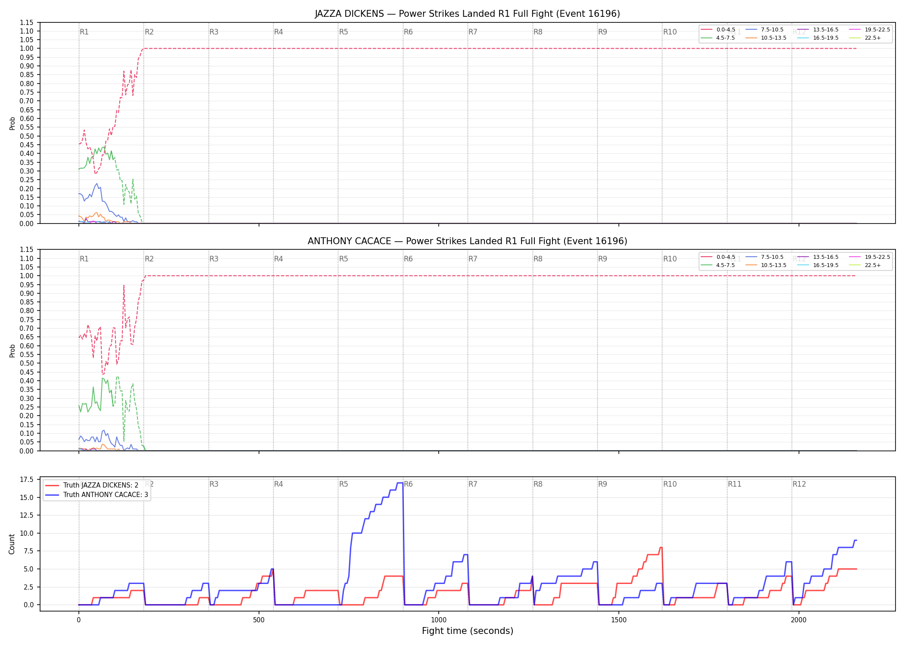
Task: Click R6 round marker in Cacace chart
Action: [x=408, y=259]
